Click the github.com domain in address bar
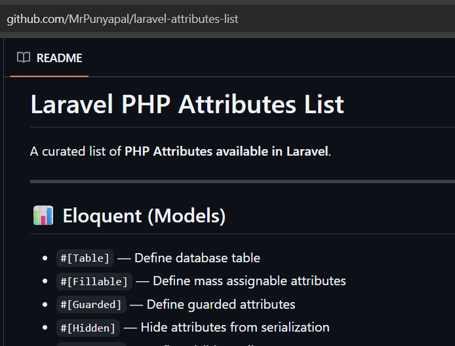Image resolution: width=455 pixels, height=346 pixels. point(35,19)
